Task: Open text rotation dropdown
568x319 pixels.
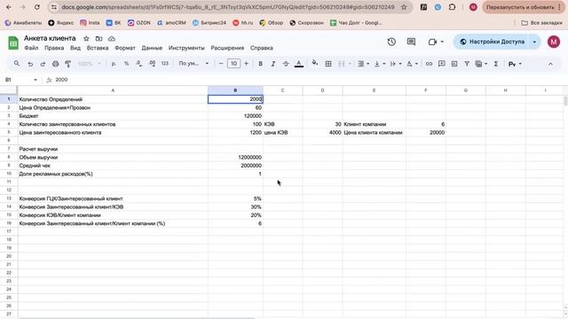Action: 412,64
